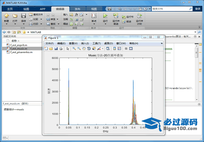The image size is (204, 142).
Task: Click the search documentation input field
Action: 170,9
